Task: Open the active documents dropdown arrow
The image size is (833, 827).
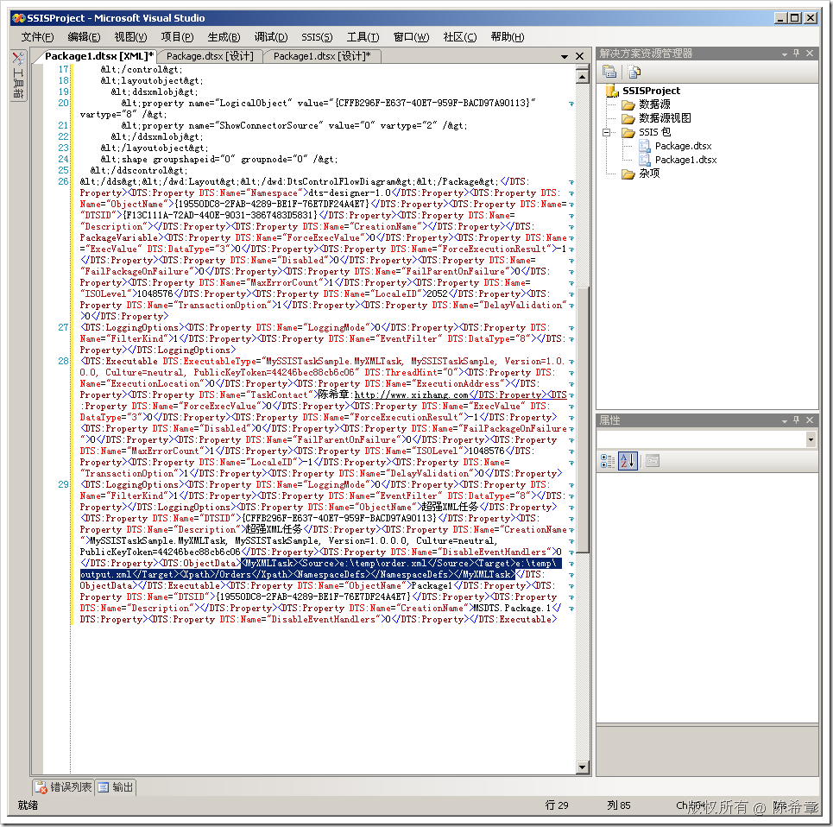Action: (x=565, y=56)
